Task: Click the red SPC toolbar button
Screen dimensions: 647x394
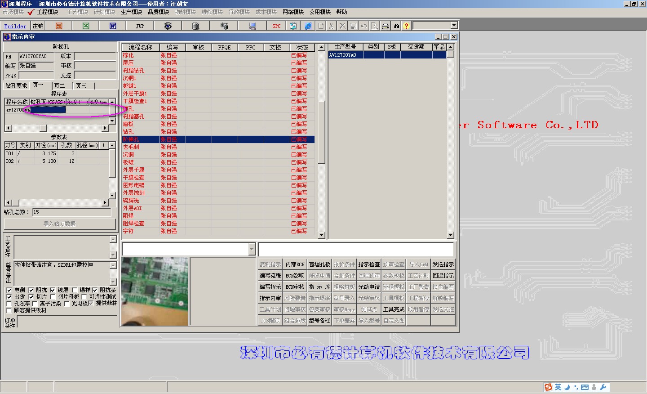Action: tap(276, 26)
